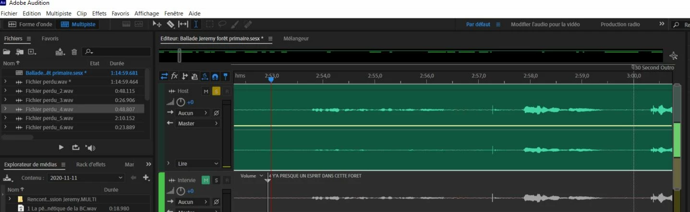690x212 pixels.
Task: Click the add marker pin icon
Action: coord(225,76)
